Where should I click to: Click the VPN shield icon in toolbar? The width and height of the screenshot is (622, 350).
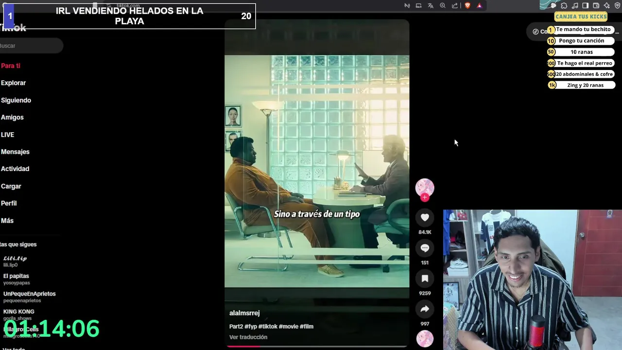tap(618, 6)
